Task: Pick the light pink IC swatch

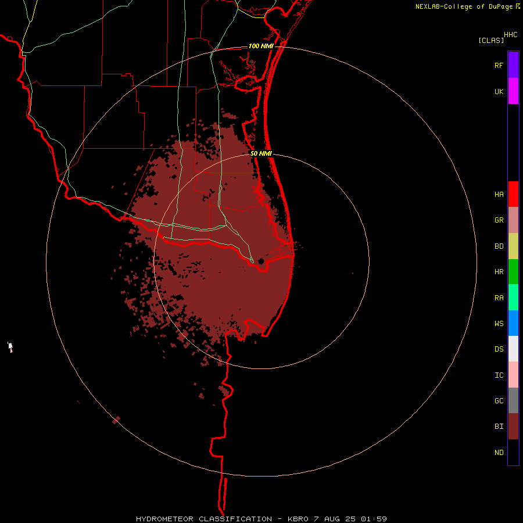Action: click(513, 375)
